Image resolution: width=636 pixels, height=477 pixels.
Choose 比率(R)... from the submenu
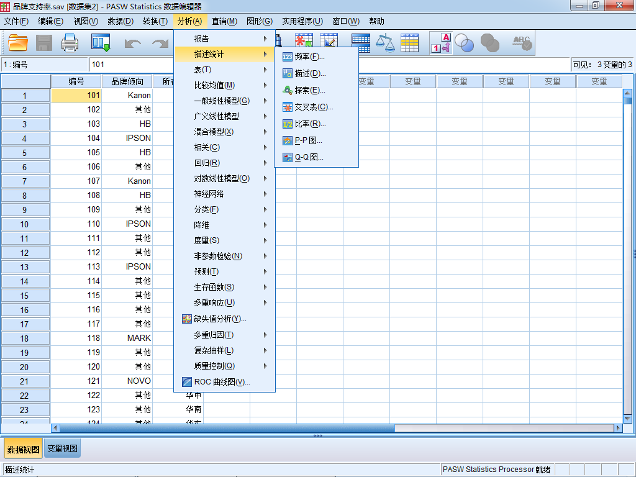(316, 124)
